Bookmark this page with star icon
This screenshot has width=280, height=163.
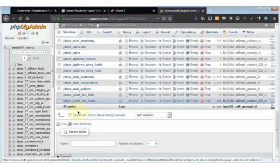170,19
